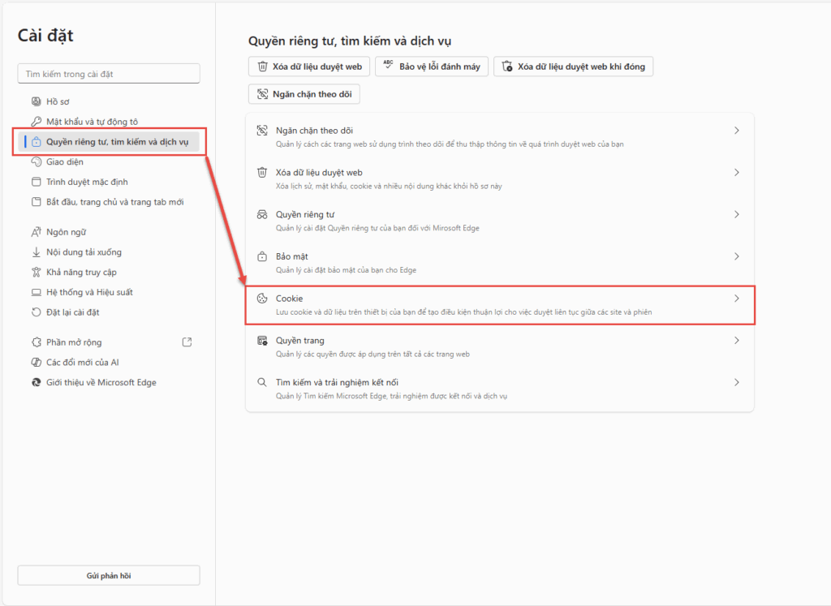This screenshot has height=606, width=831.
Task: Select Hệ thống và Hiệu suất
Action: point(89,292)
